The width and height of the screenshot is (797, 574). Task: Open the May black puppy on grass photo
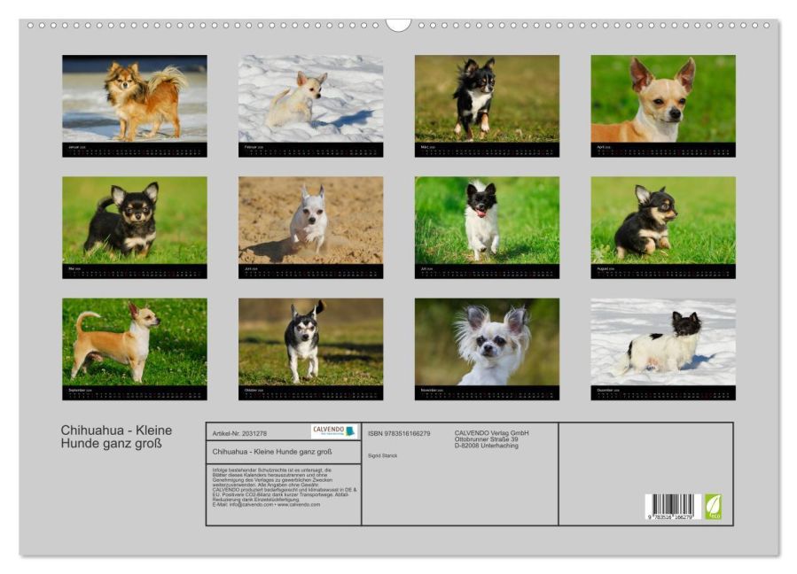pyautogui.click(x=135, y=220)
